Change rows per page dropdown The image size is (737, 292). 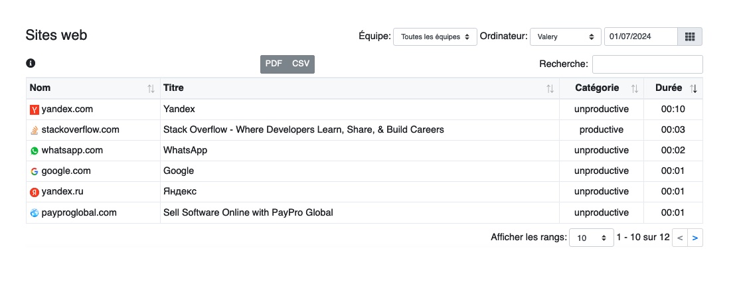592,238
